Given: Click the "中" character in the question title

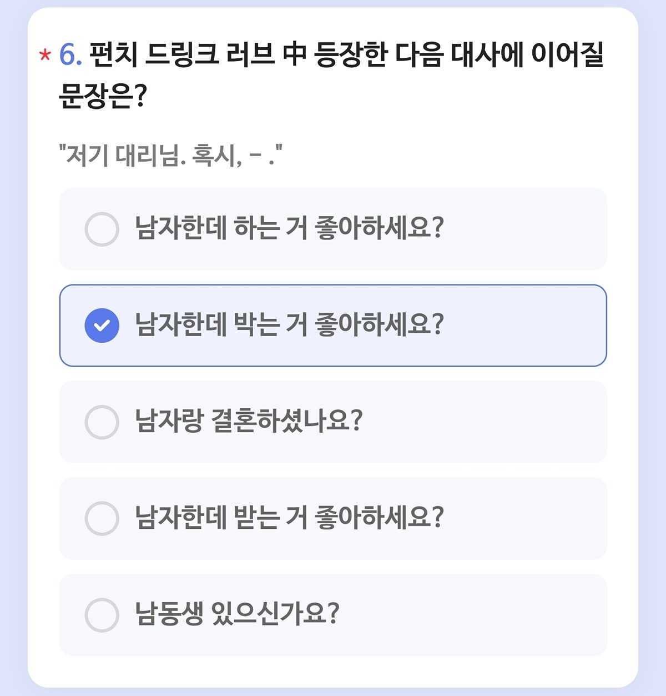Looking at the screenshot, I should pyautogui.click(x=294, y=56).
